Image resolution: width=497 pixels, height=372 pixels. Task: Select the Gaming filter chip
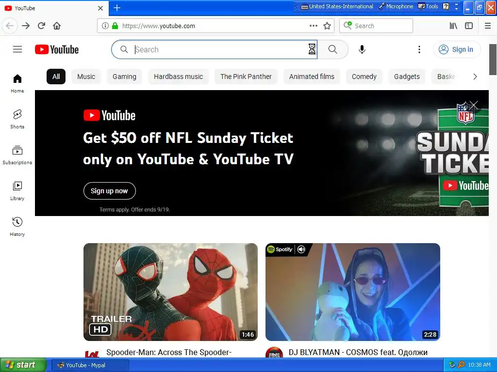(x=124, y=77)
